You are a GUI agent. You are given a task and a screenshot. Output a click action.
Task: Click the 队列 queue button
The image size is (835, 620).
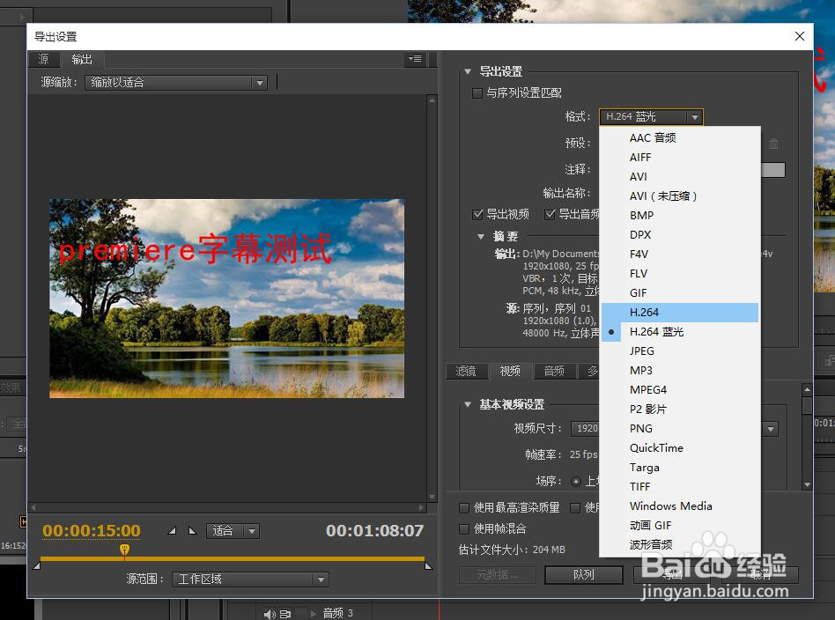[x=584, y=575]
